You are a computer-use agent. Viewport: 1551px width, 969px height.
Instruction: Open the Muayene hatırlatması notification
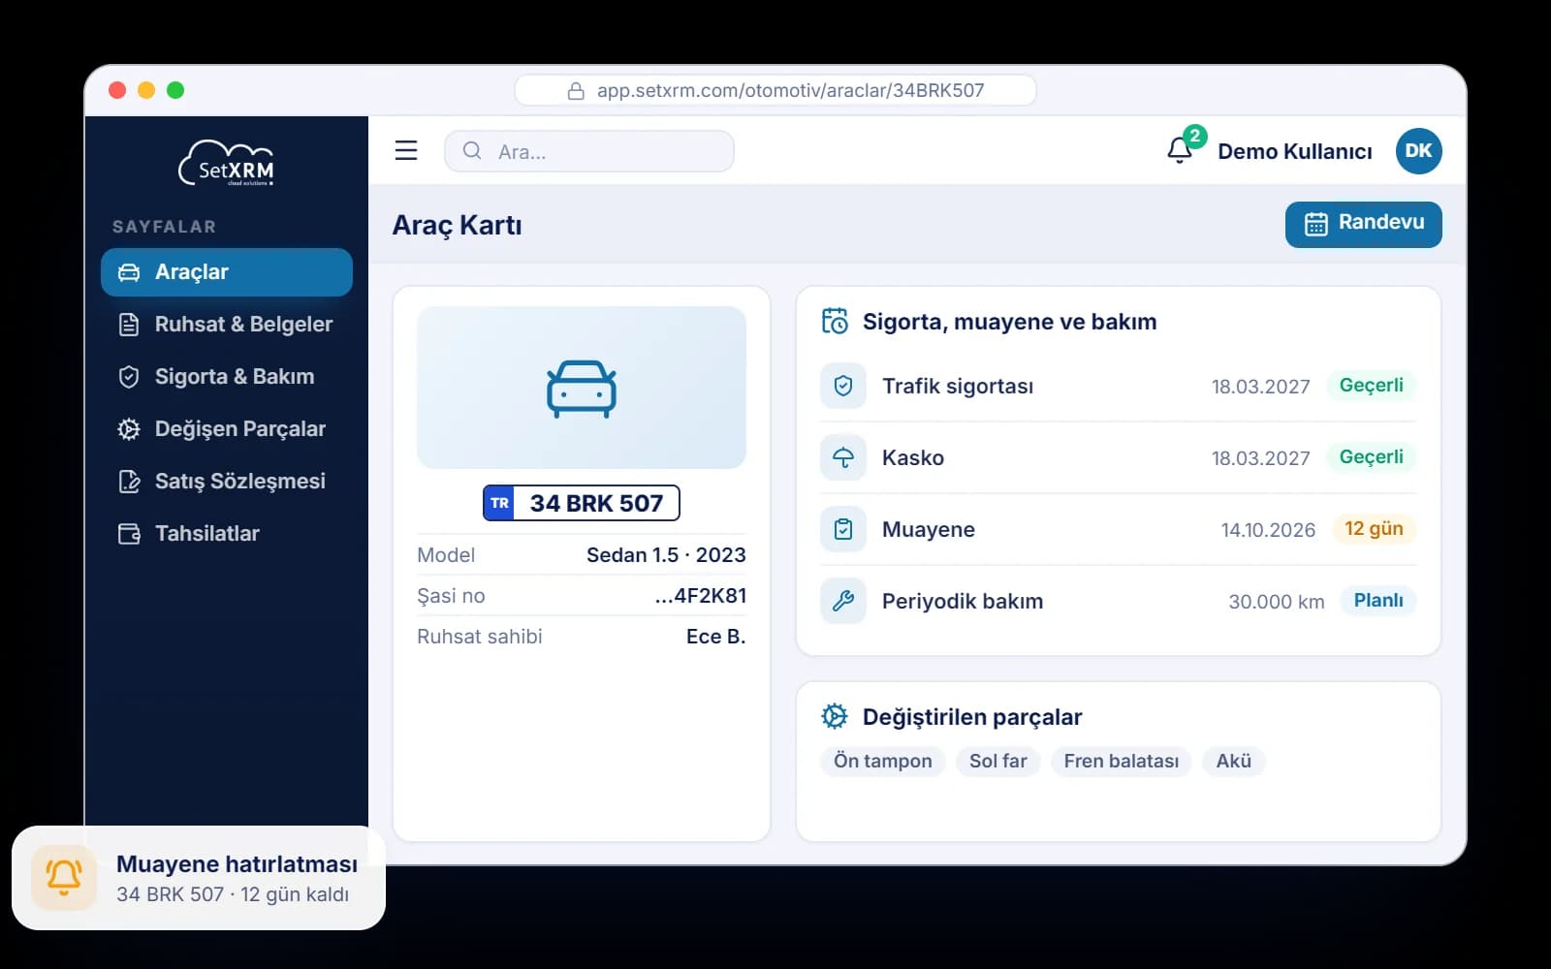(199, 878)
